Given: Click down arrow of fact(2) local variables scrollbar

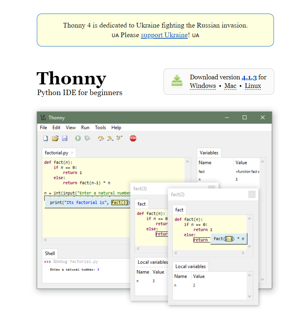Looking at the screenshot, I should point(250,297).
